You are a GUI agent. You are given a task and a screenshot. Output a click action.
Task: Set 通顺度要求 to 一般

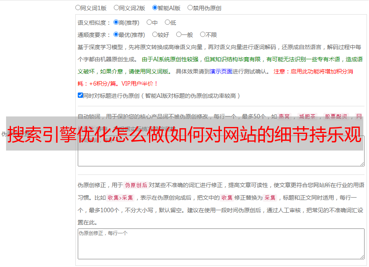pyautogui.click(x=179, y=34)
